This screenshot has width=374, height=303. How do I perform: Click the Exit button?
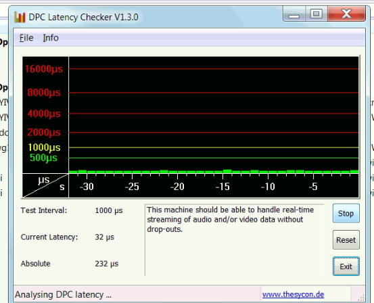point(346,266)
